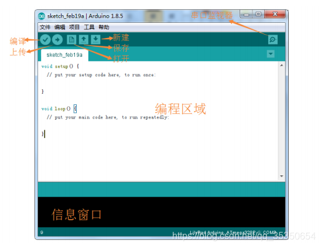Click the 'put your setup code here' comment

click(101, 75)
